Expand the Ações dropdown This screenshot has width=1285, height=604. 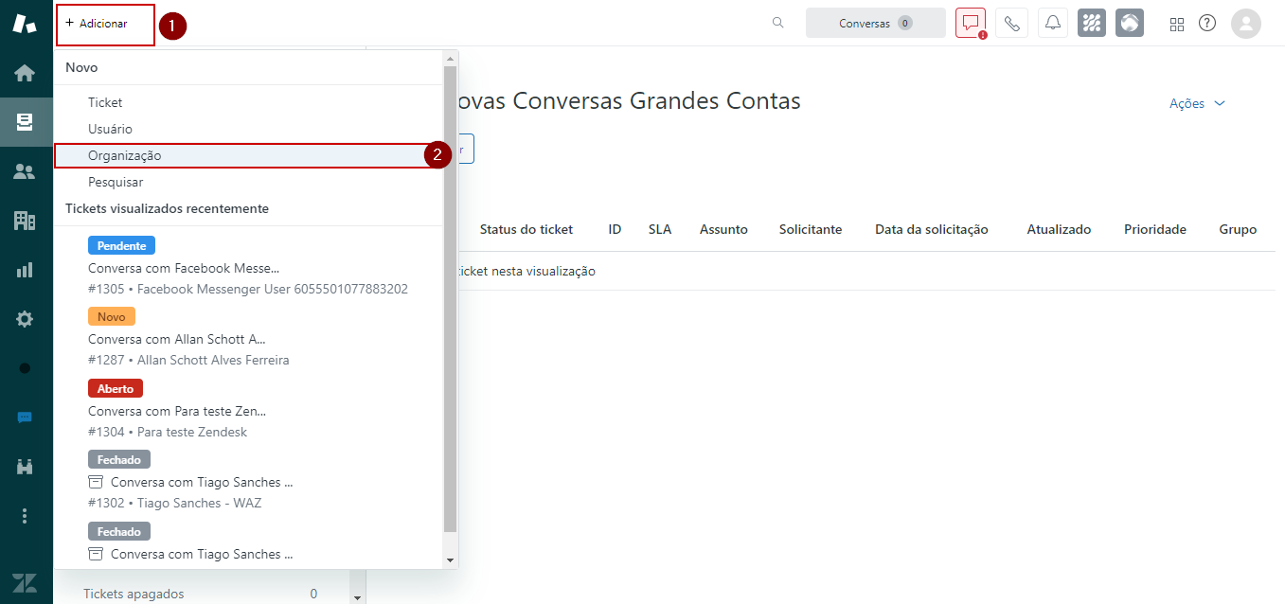pyautogui.click(x=1197, y=103)
